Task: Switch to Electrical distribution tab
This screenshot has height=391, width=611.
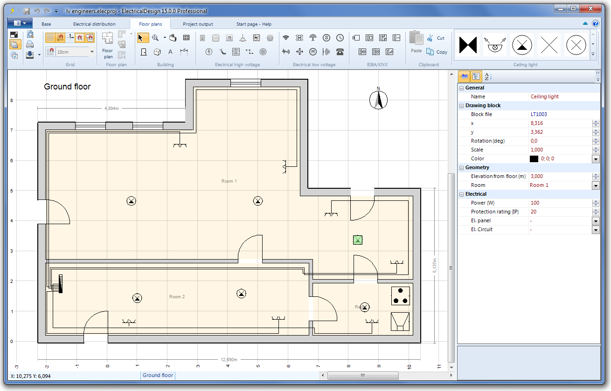Action: 94,24
